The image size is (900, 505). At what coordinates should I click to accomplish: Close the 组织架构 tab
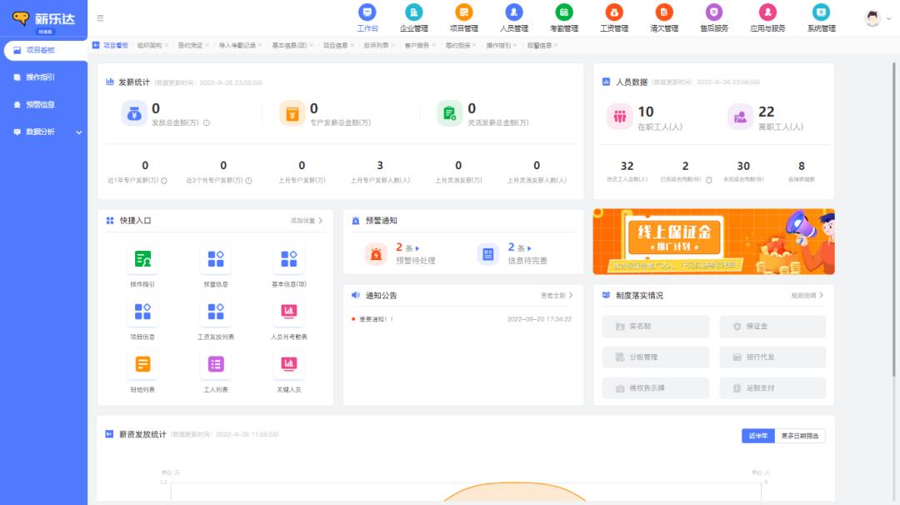click(167, 45)
